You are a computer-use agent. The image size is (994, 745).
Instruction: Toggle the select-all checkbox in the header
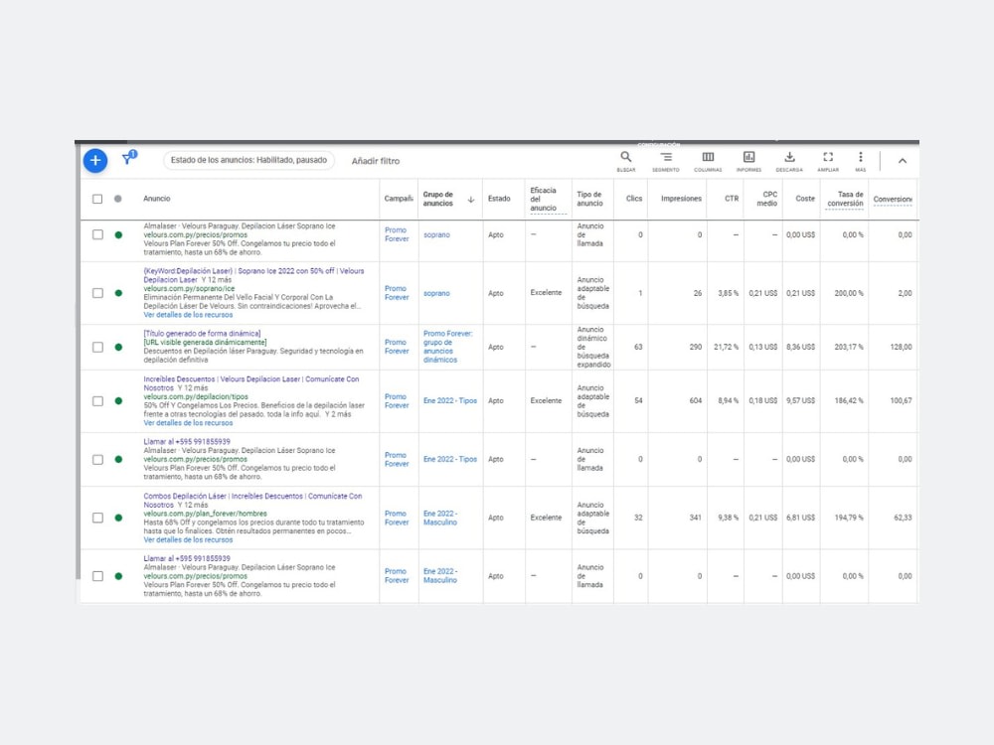click(x=97, y=199)
